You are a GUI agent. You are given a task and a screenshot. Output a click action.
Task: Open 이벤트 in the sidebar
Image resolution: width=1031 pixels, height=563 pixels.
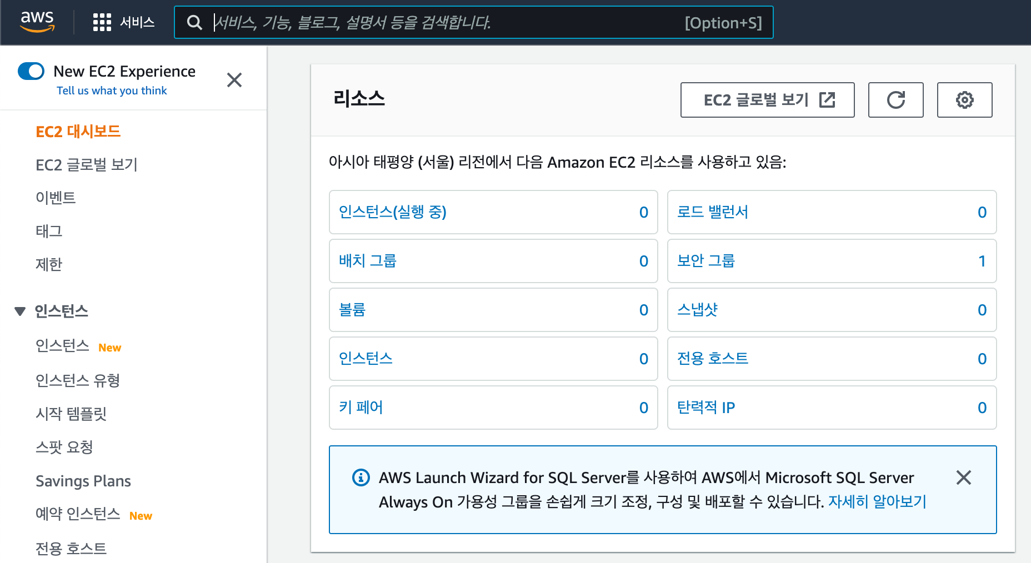[x=56, y=198]
